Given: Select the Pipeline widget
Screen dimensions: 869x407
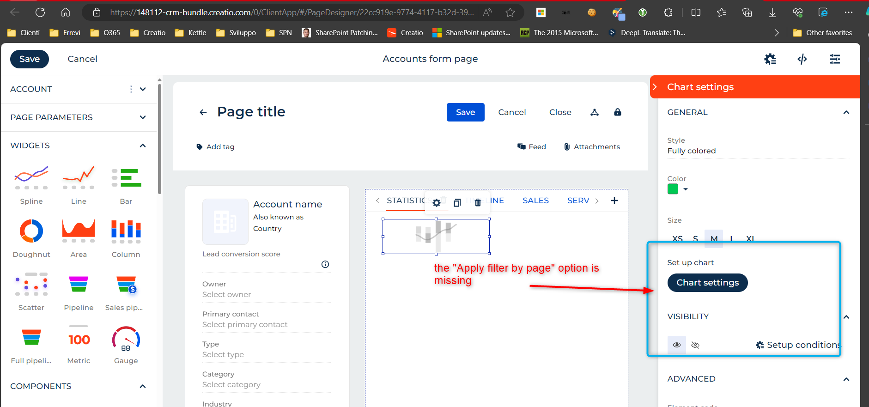Looking at the screenshot, I should [79, 291].
